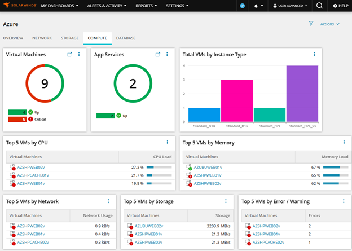Open My Dashboards menu
The image size is (352, 251).
(x=59, y=6)
